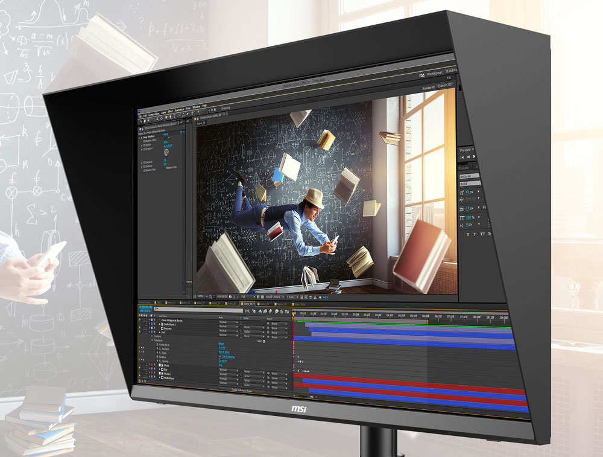Click Reset in Drop Shadow effect

166,134
